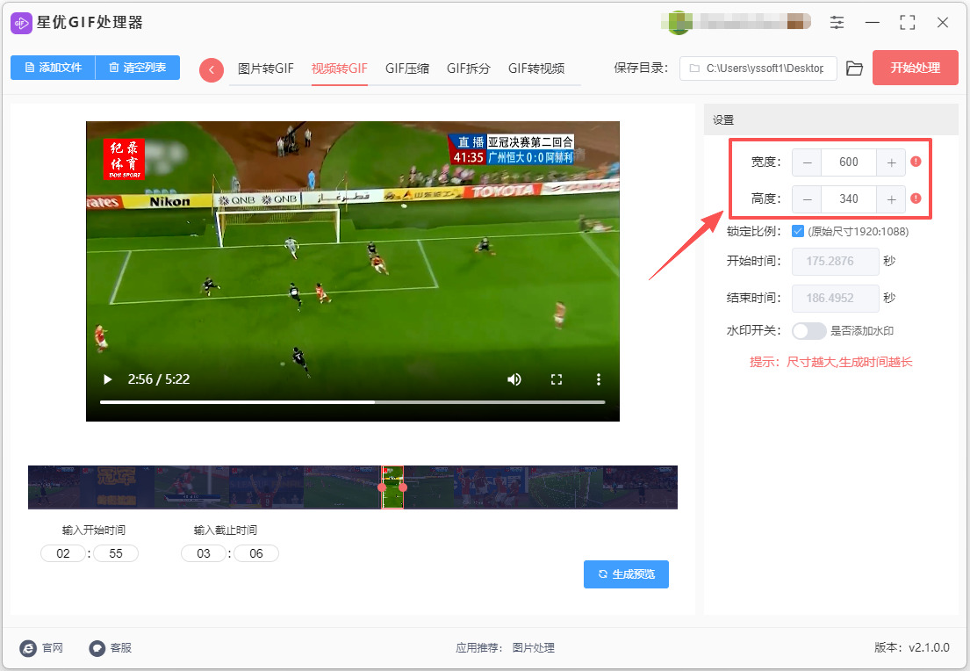
Task: Enter fullscreen on the video player
Action: pos(557,379)
